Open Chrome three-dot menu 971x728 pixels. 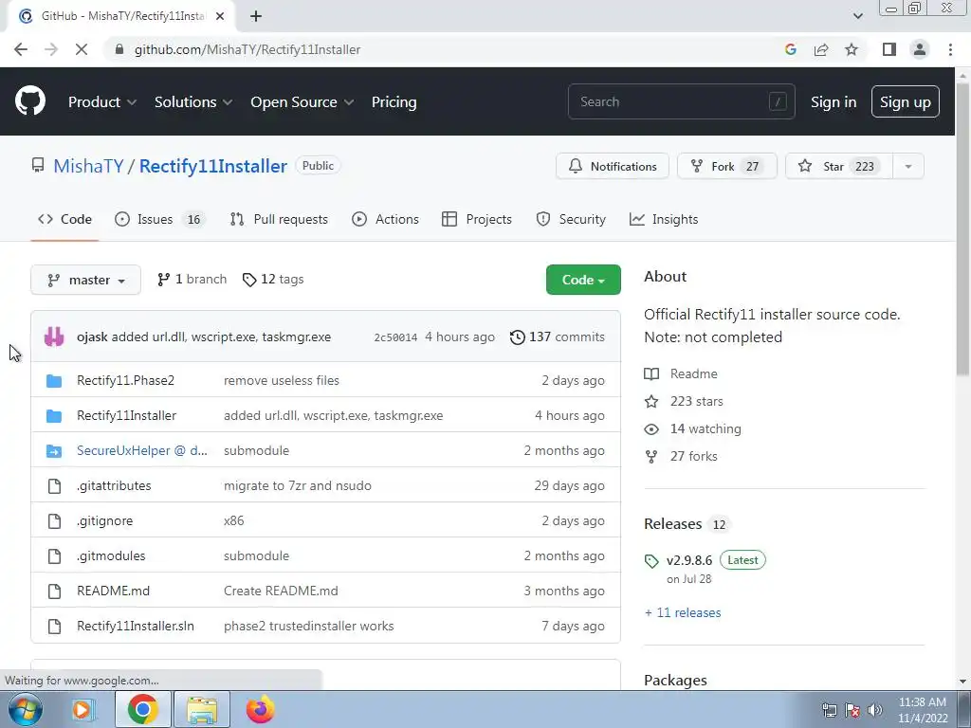(950, 49)
